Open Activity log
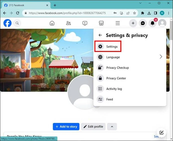 coord(130,89)
